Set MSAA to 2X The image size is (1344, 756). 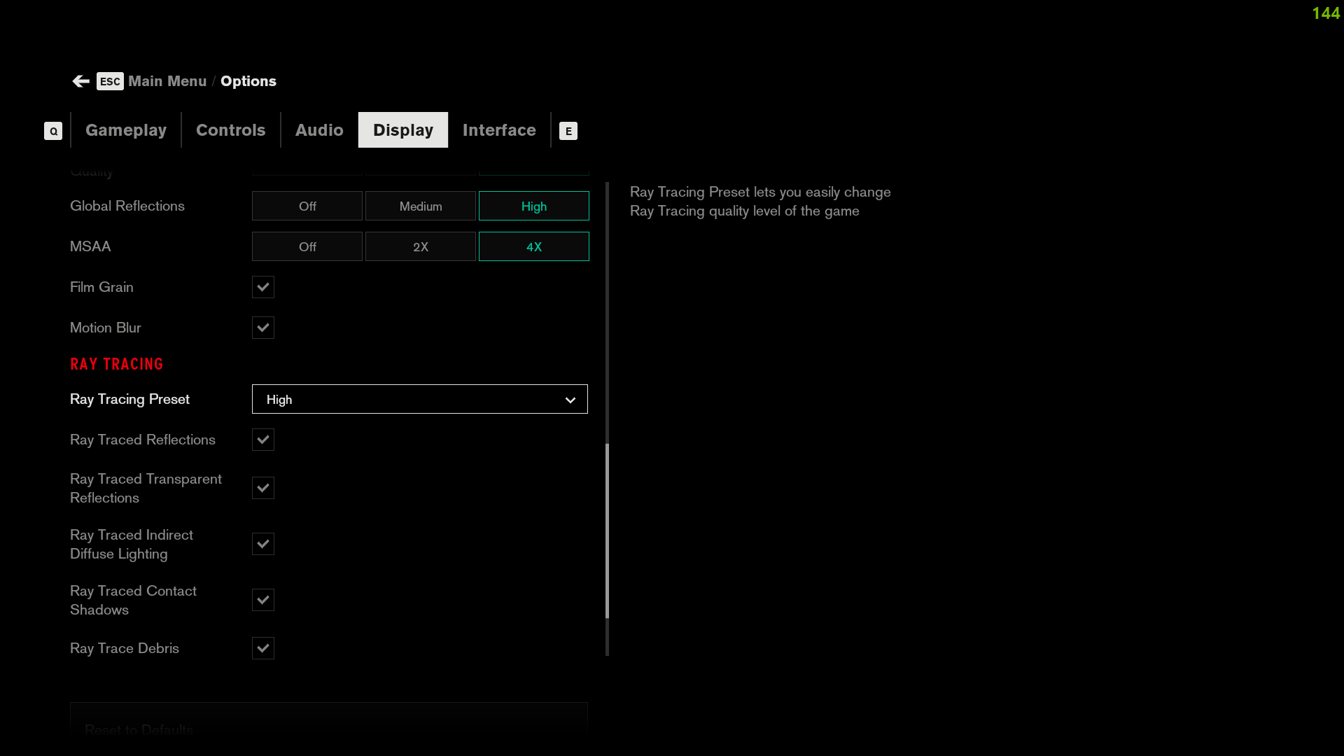421,247
